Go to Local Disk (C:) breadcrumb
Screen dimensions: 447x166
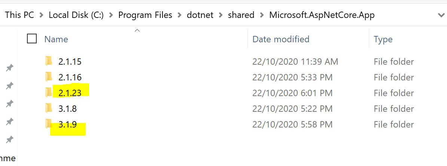(76, 15)
